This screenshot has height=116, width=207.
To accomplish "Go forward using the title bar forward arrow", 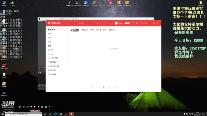I will [75, 23].
